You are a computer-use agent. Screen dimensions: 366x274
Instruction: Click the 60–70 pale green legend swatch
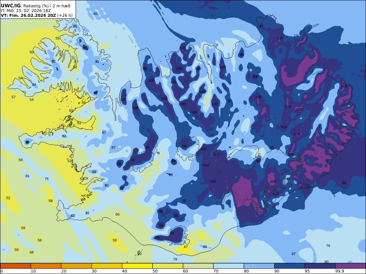[198, 266]
